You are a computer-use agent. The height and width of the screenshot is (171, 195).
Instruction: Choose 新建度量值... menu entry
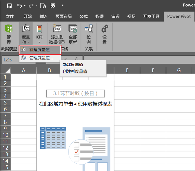click(x=40, y=50)
